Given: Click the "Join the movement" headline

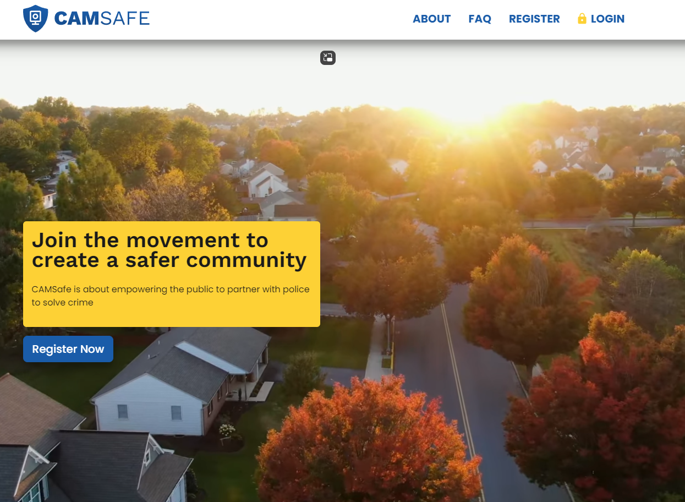Looking at the screenshot, I should click(169, 250).
